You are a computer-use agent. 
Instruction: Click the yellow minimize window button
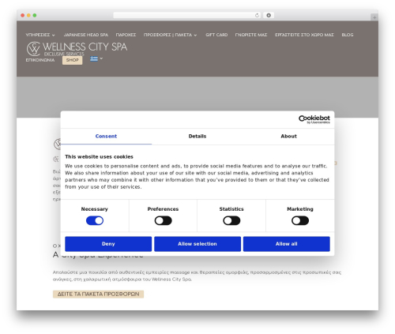click(x=28, y=15)
